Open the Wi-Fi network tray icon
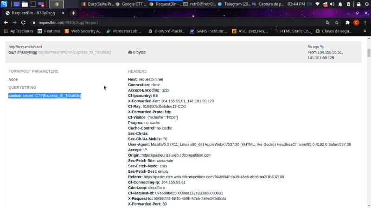 [x=318, y=4]
